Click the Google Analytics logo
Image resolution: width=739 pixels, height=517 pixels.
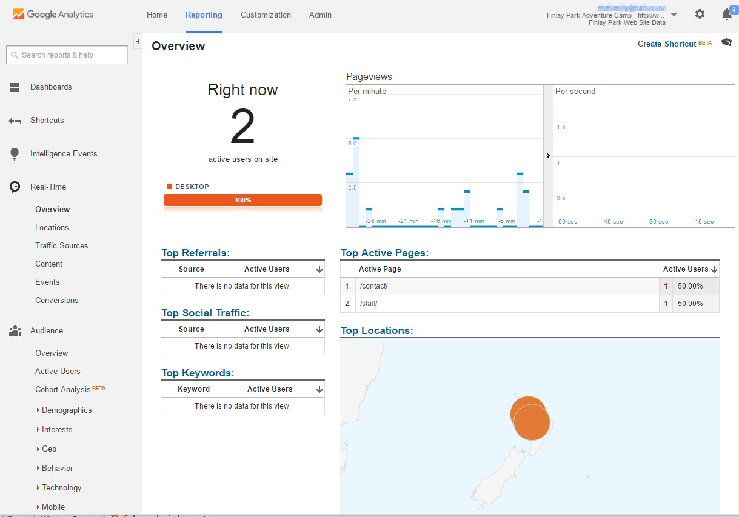pyautogui.click(x=53, y=14)
